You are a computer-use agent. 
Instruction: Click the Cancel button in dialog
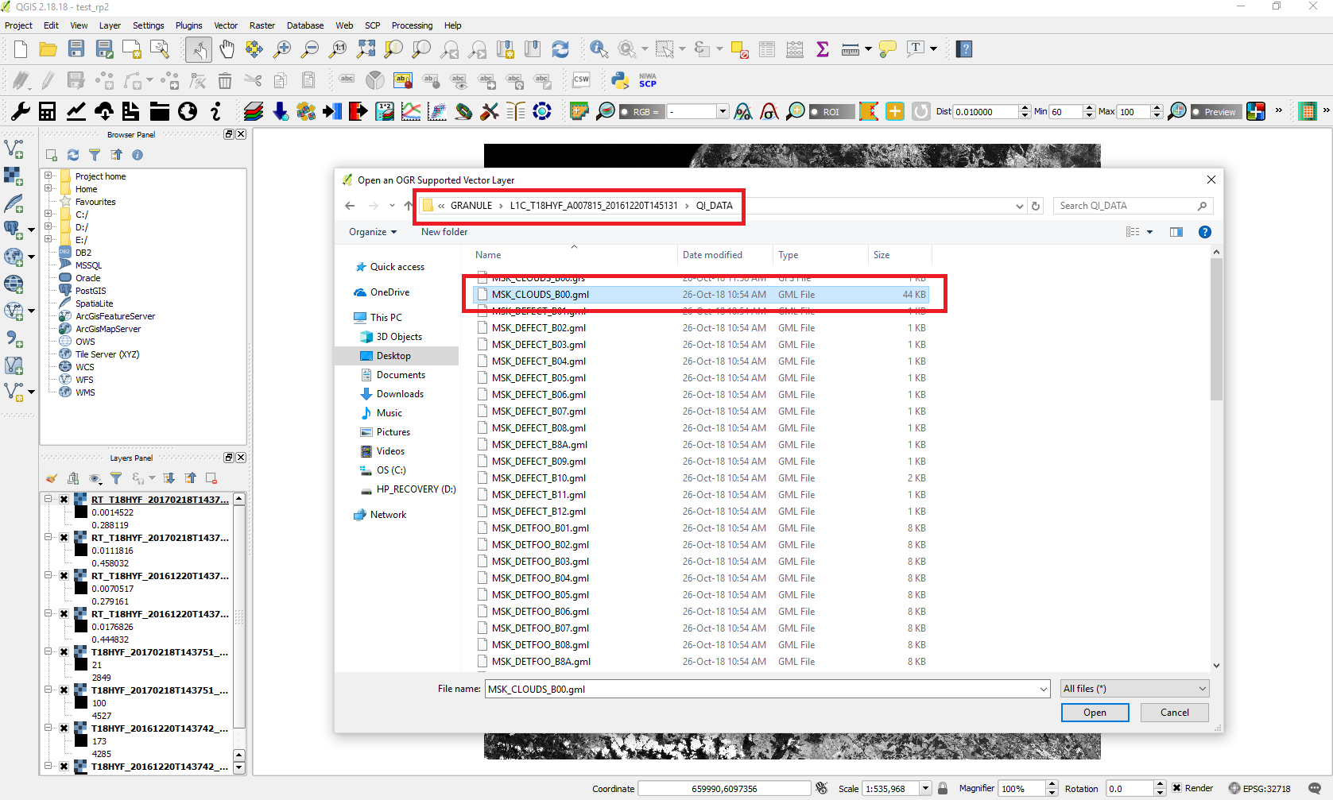(1174, 713)
